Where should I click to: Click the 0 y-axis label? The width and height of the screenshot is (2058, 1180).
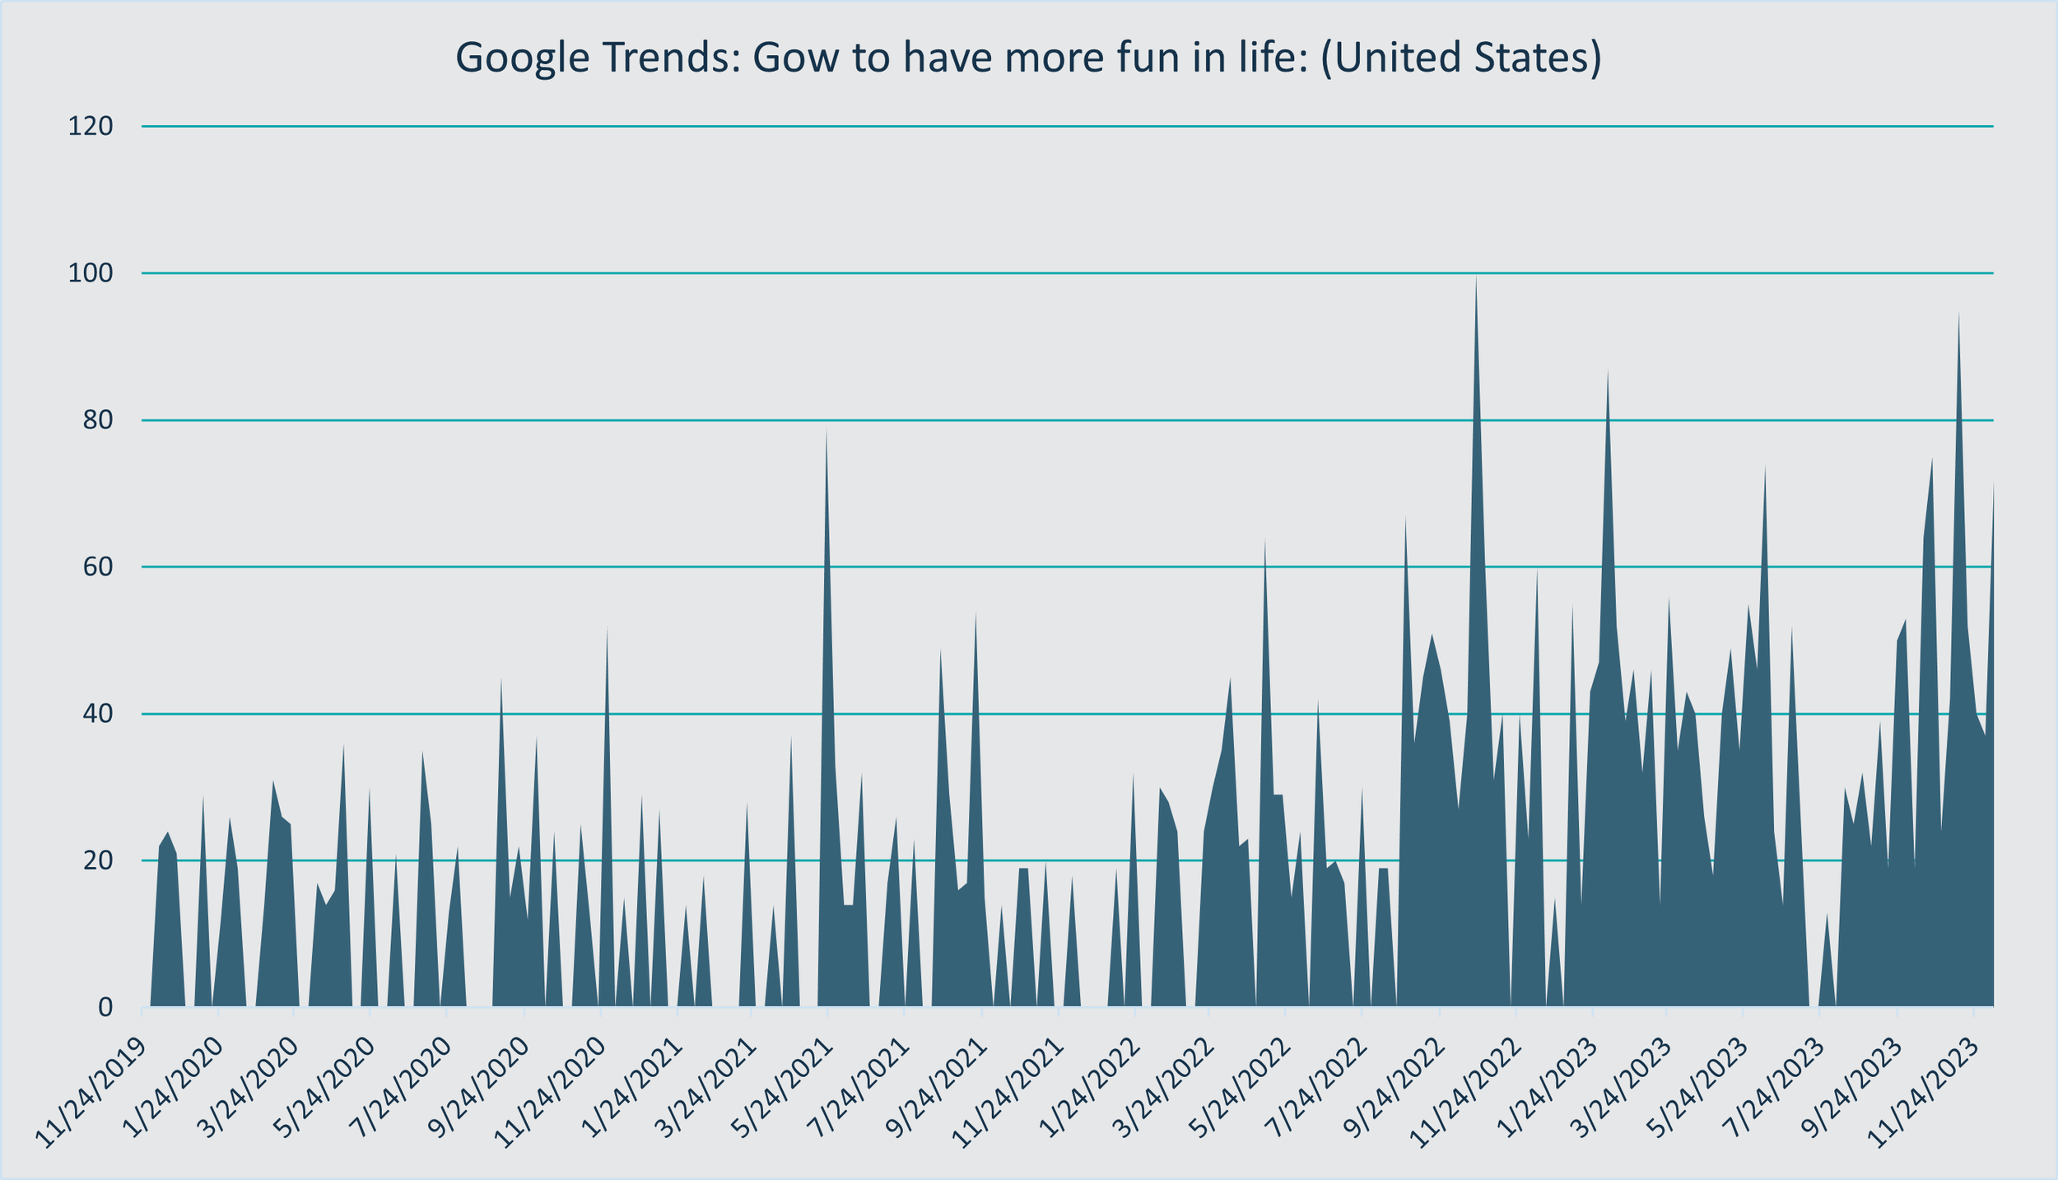[105, 1007]
